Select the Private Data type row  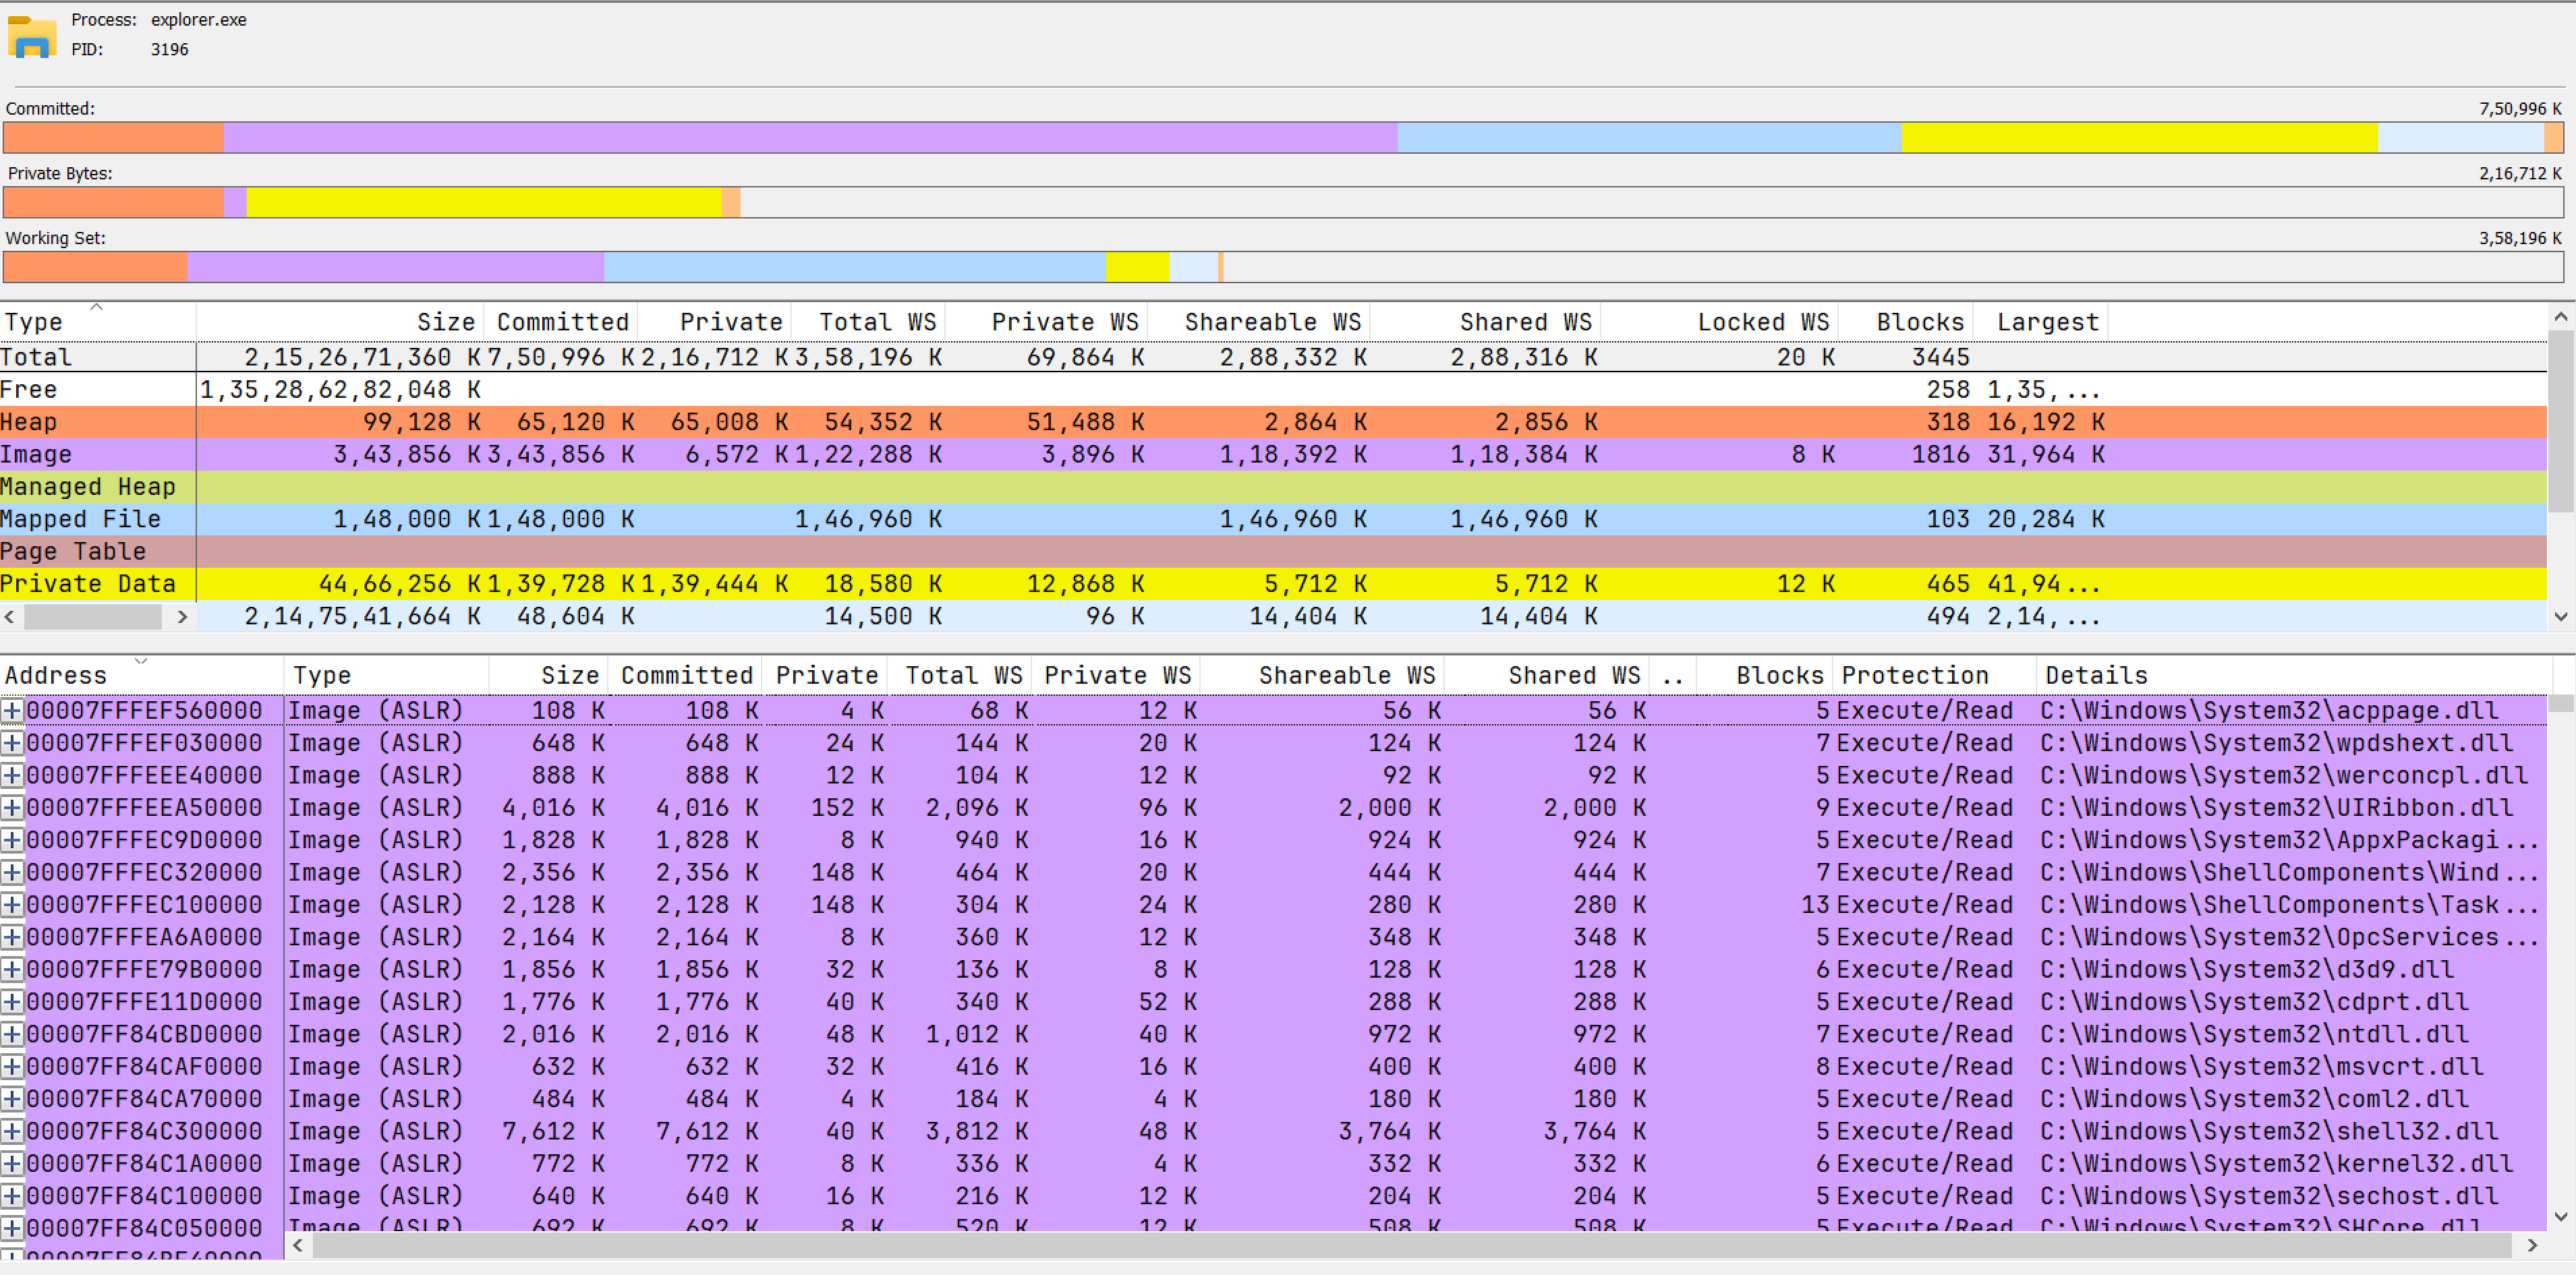coord(87,583)
